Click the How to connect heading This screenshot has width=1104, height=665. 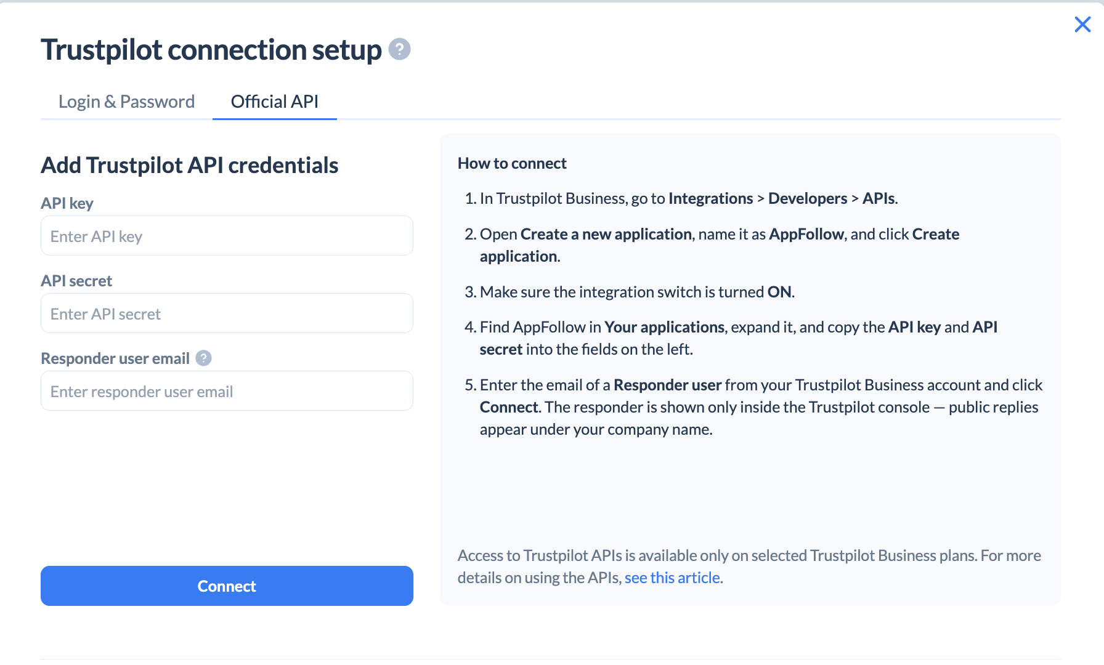(x=512, y=163)
